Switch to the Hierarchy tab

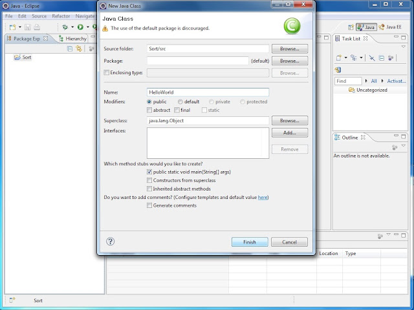[72, 39]
